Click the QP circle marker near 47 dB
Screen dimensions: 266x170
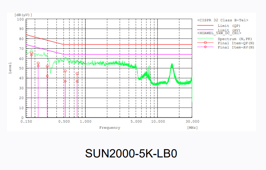tap(65, 71)
